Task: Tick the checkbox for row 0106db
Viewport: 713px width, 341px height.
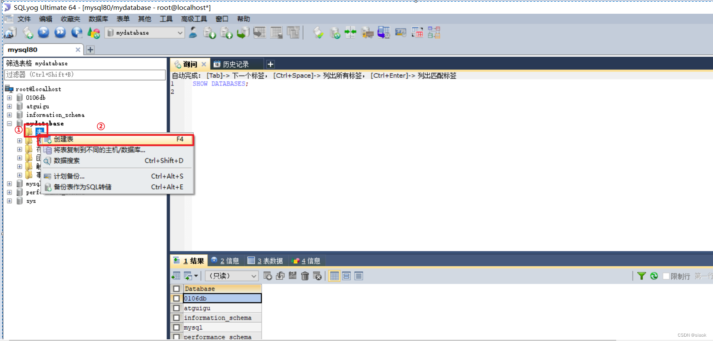Action: 176,298
